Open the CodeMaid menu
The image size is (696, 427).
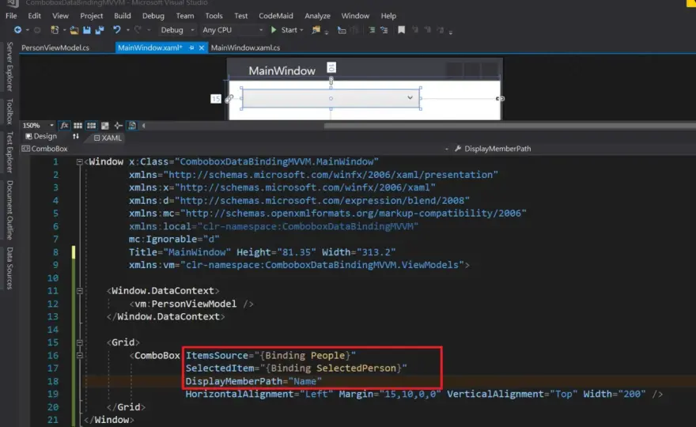pos(276,16)
